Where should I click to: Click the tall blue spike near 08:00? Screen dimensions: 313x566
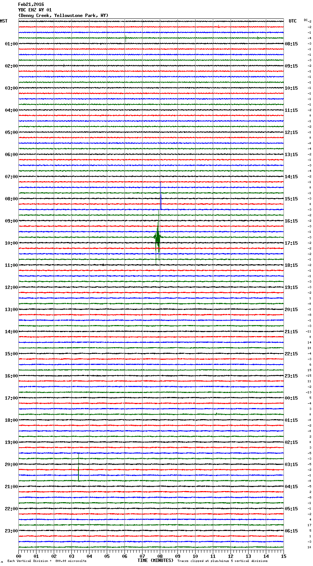[161, 196]
